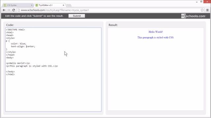Click the "<body>" opening tag line

point(10,58)
